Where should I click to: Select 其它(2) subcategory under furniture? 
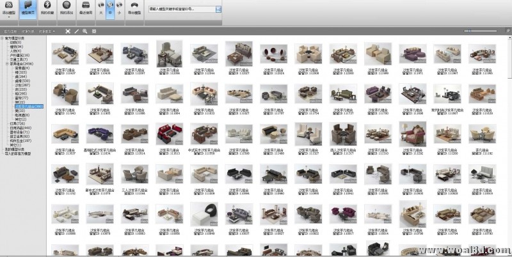[20, 120]
